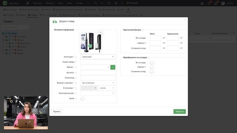Viewport: 237px width, 133px height.
Task: Delete Анестезія category via red trash icon
Action: pyautogui.click(x=15, y=37)
